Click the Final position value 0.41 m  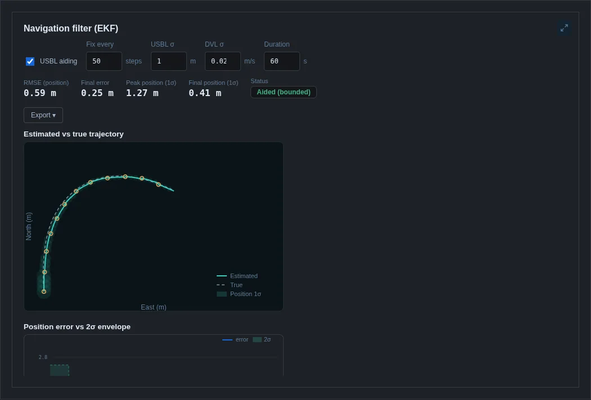pos(205,93)
